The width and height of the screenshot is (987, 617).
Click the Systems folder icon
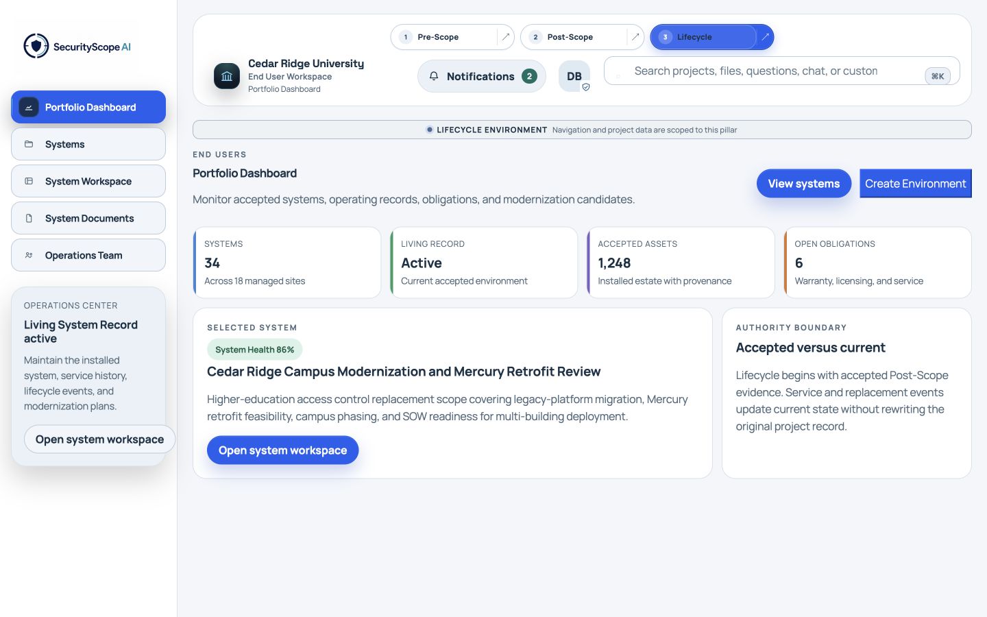(x=29, y=144)
